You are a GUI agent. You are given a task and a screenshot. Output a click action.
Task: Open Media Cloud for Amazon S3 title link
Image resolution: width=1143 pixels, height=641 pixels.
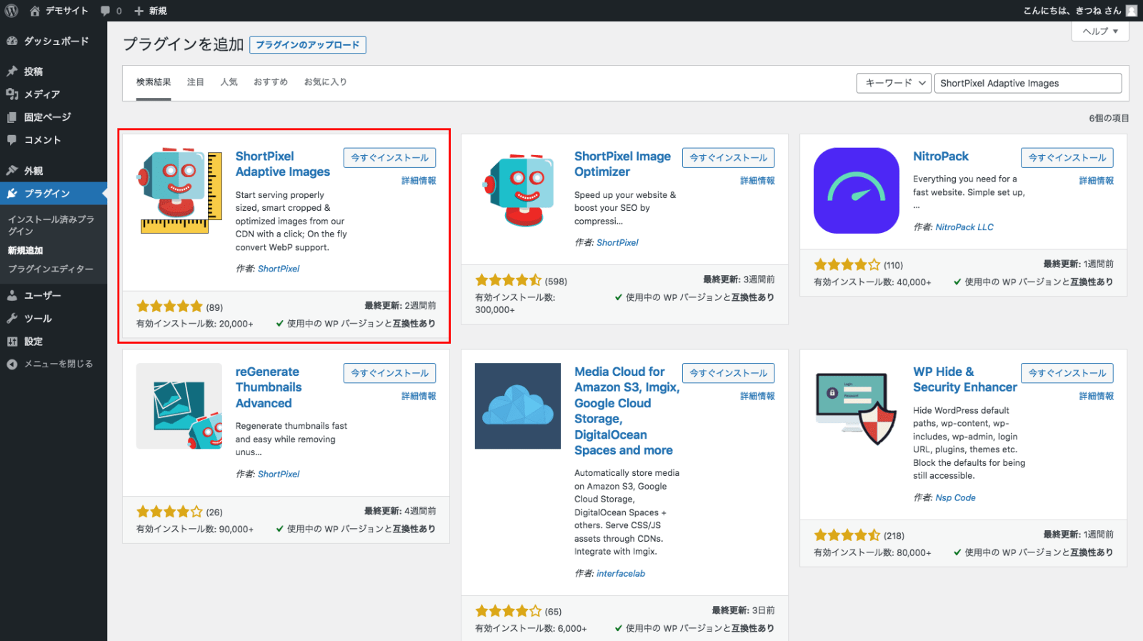pyautogui.click(x=627, y=411)
